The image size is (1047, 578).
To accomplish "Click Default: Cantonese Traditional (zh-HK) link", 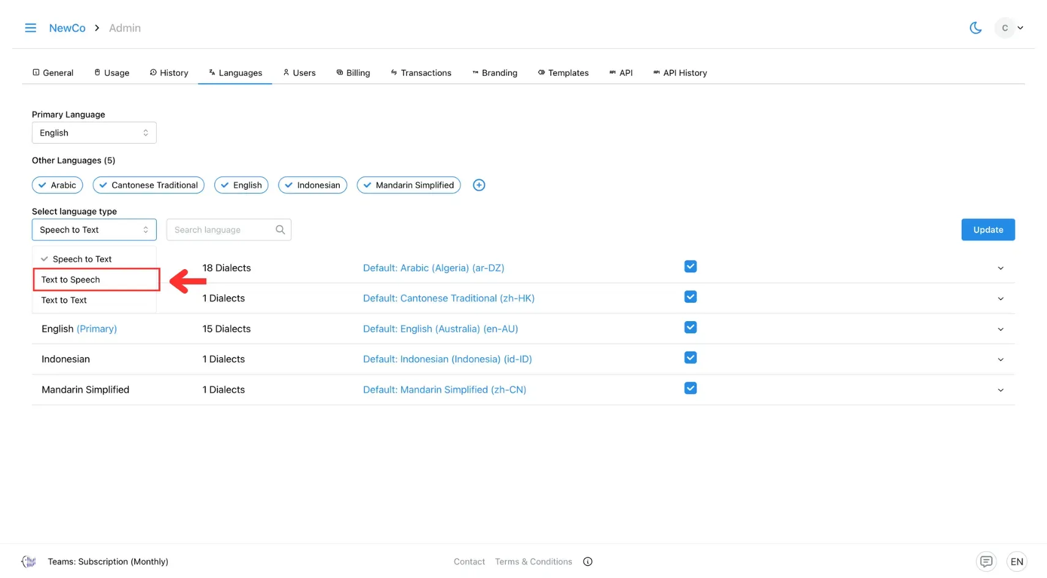I will pos(449,298).
